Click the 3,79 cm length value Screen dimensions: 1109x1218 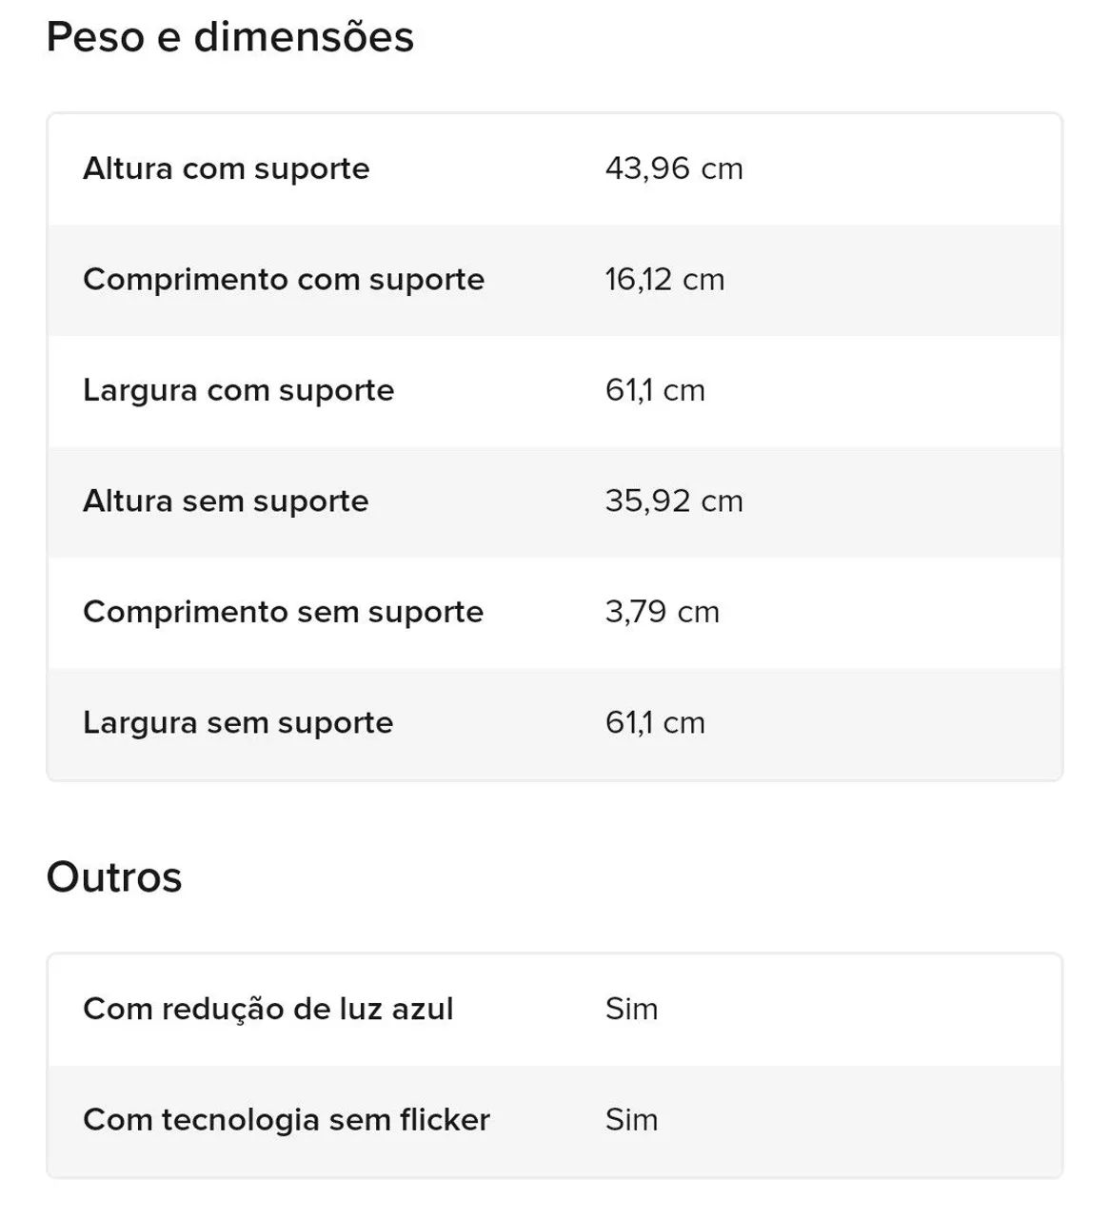click(663, 612)
